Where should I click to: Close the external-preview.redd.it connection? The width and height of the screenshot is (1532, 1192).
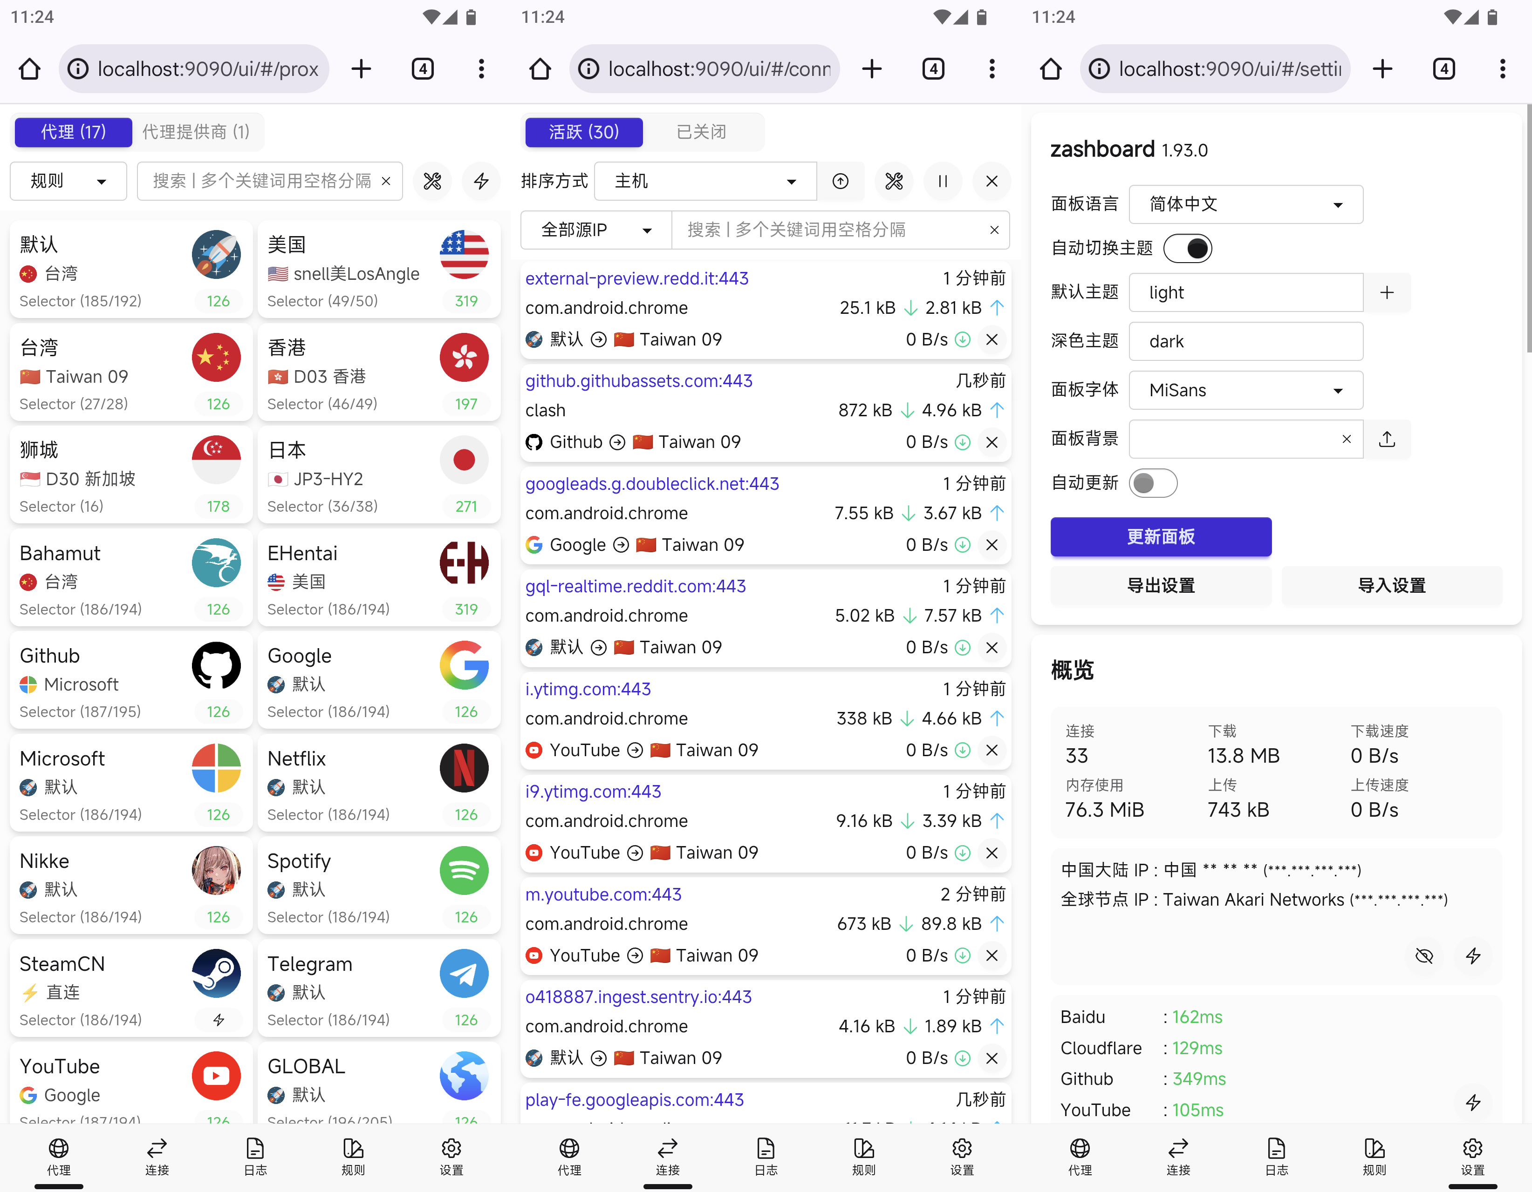tap(992, 340)
